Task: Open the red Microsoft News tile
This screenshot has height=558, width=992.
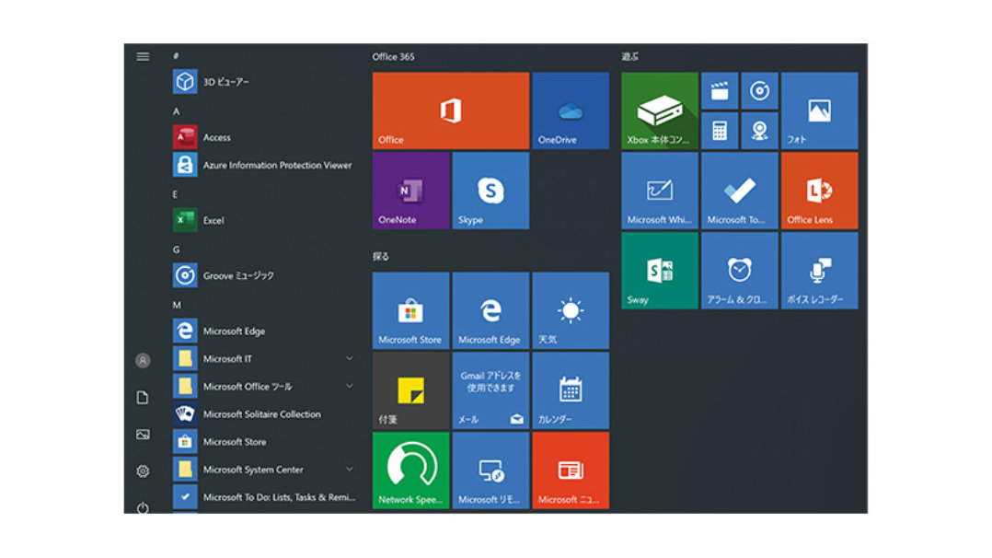Action: 571,471
